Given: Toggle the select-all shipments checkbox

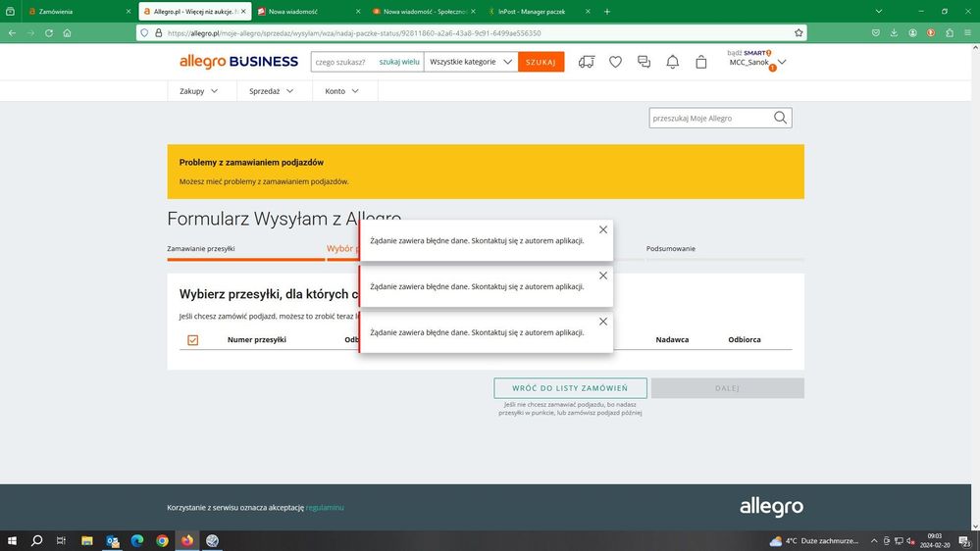Looking at the screenshot, I should click(x=192, y=340).
